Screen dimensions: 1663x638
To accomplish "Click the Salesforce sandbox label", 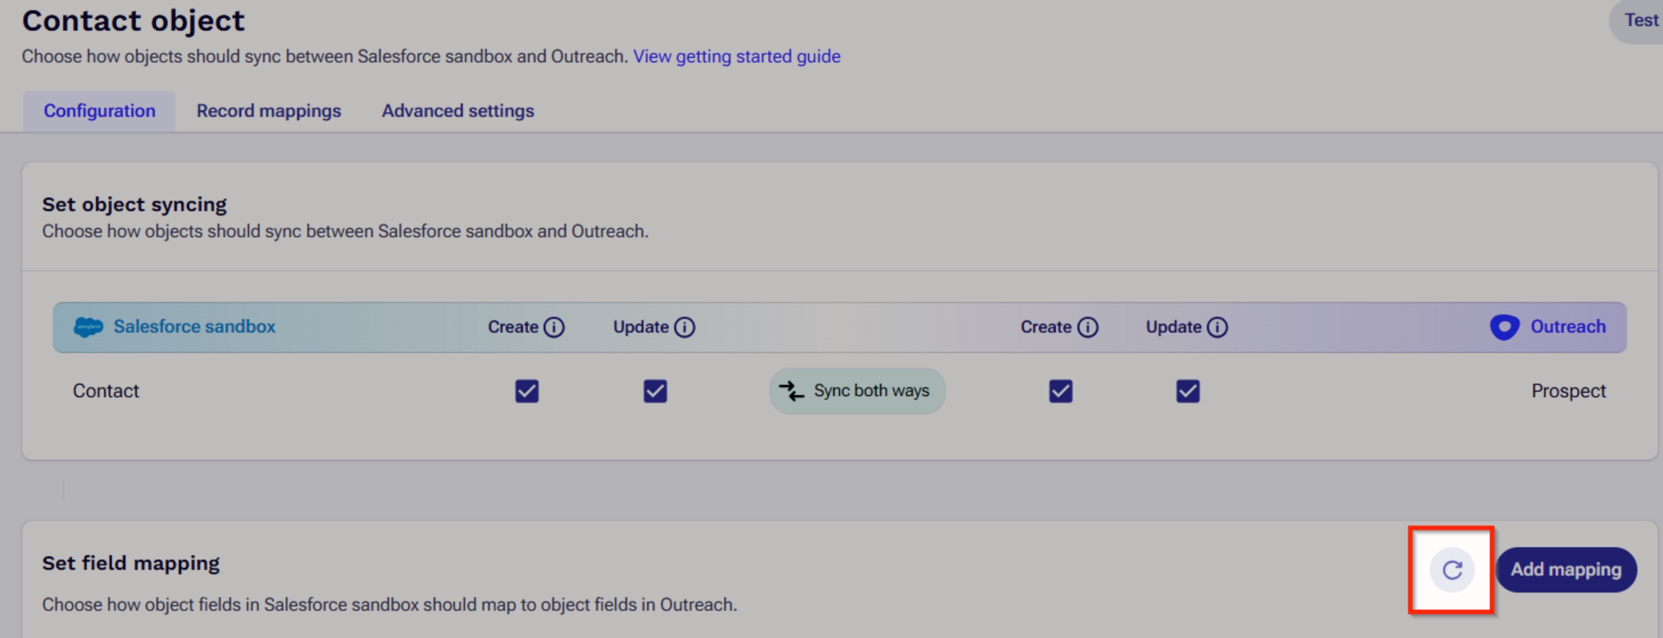I will (x=194, y=326).
